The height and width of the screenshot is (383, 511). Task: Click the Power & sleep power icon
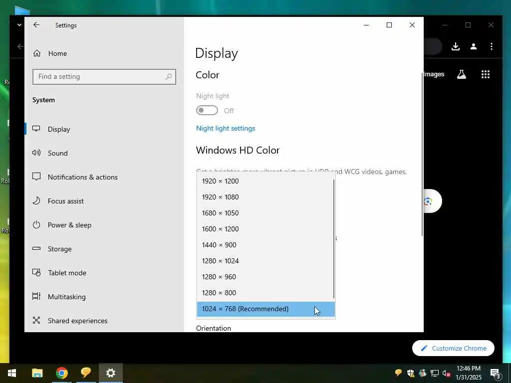pos(36,224)
